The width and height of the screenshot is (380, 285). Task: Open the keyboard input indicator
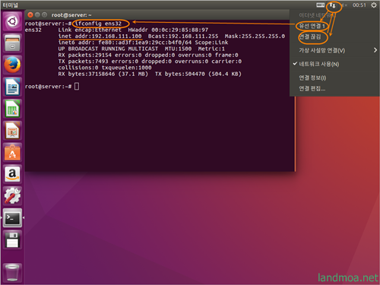pyautogui.click(x=321, y=5)
